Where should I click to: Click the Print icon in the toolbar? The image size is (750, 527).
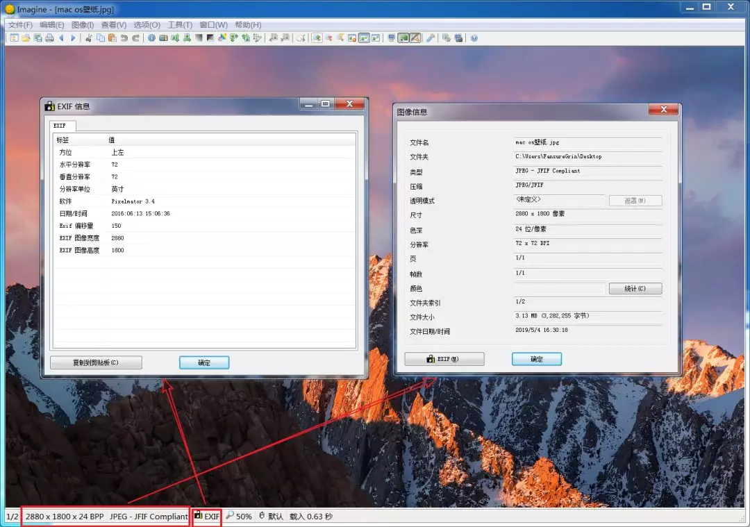click(49, 38)
